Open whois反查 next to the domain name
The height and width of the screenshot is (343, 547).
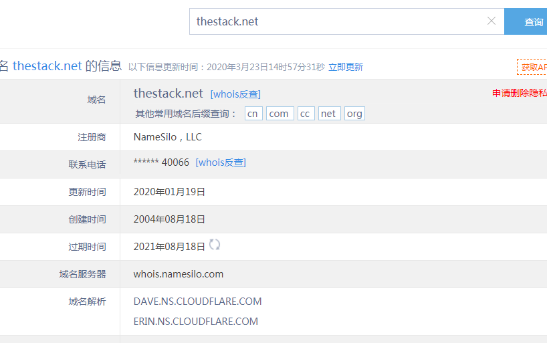235,94
